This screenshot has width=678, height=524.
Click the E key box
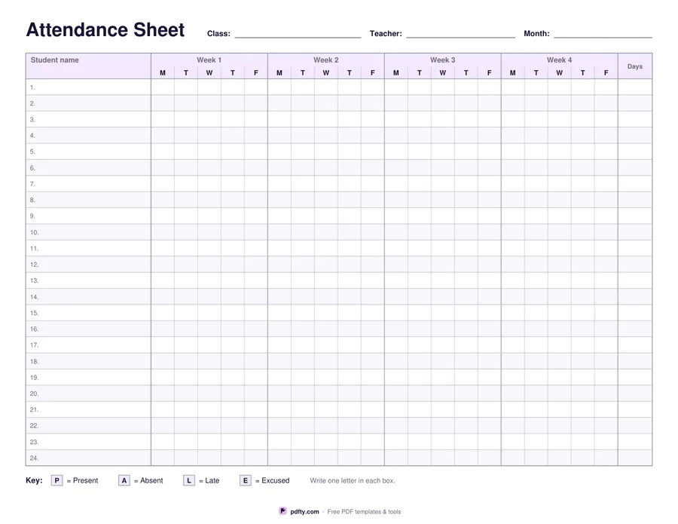click(245, 480)
